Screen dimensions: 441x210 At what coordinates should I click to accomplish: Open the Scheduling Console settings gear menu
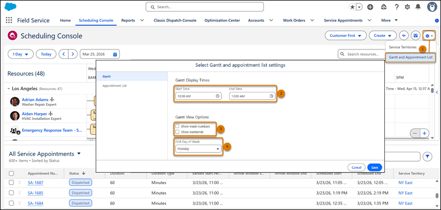(429, 36)
